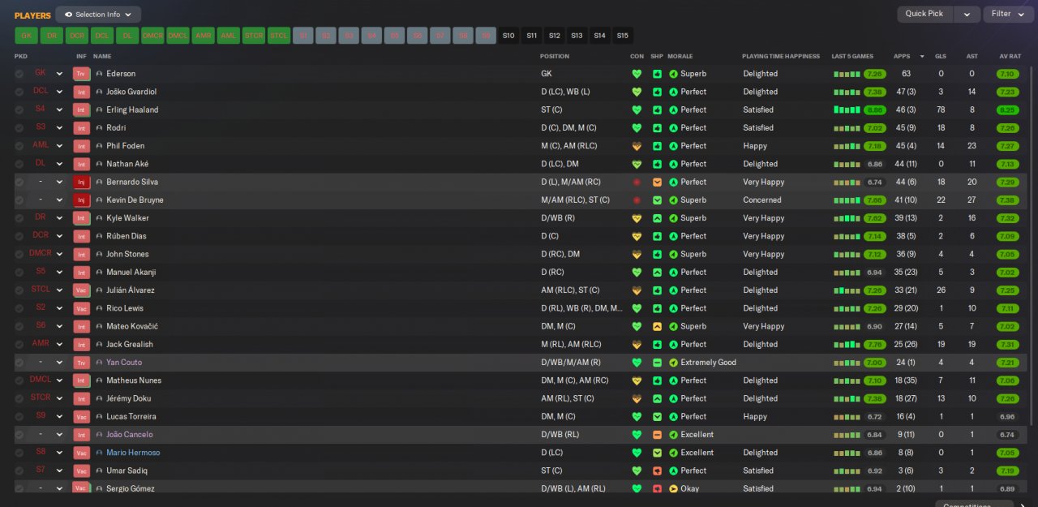Click Mario Hermoso's Excellent morale icon
The width and height of the screenshot is (1038, 507).
(x=673, y=453)
